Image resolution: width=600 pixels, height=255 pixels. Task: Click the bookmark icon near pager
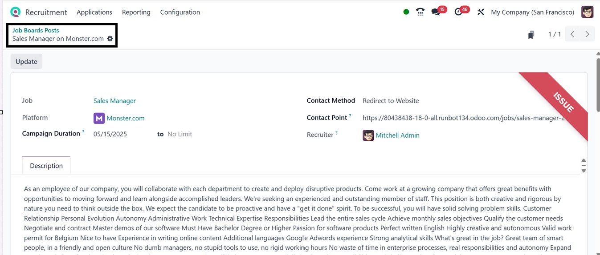(x=531, y=35)
